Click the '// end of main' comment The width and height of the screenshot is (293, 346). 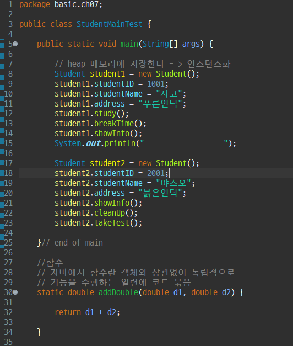pyautogui.click(x=72, y=243)
